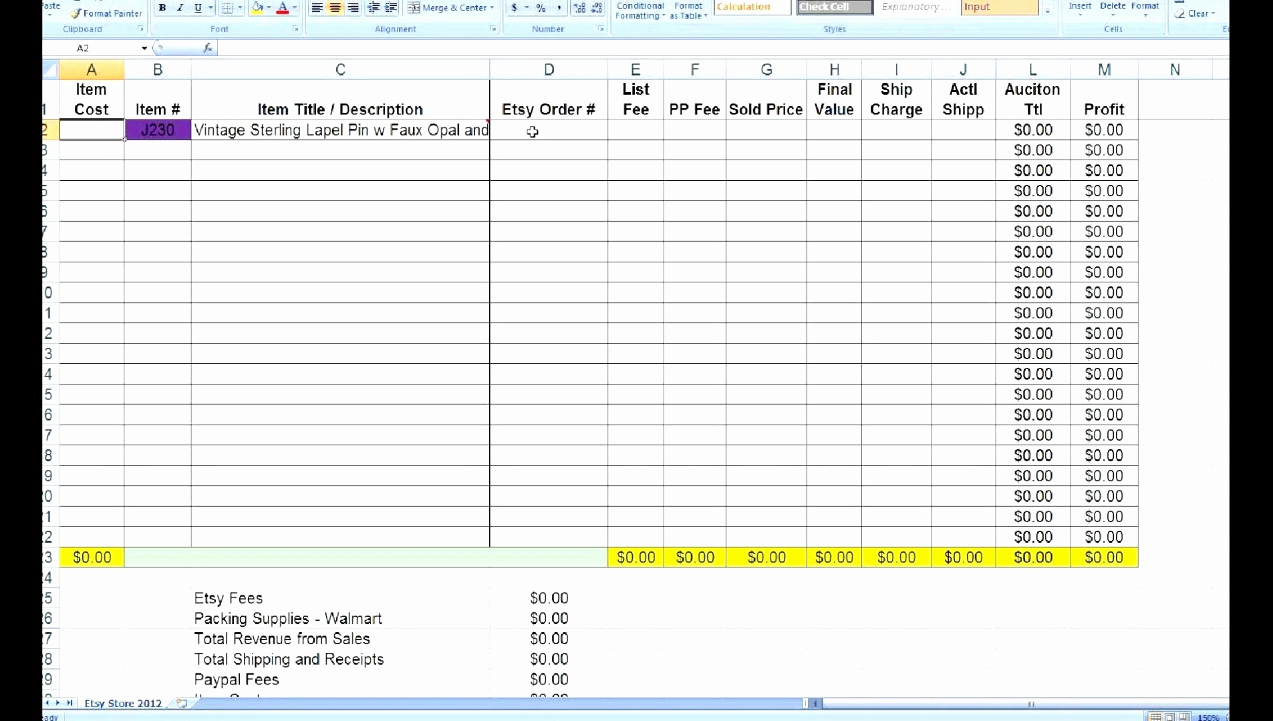This screenshot has height=721, width=1273.
Task: Click the increase decimal icon
Action: point(581,7)
